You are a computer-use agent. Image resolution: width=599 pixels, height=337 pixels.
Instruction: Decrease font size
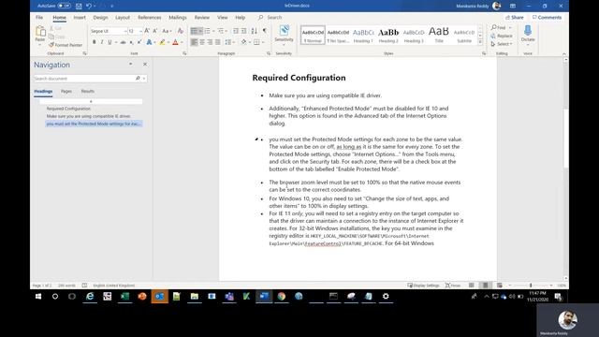[x=155, y=31]
